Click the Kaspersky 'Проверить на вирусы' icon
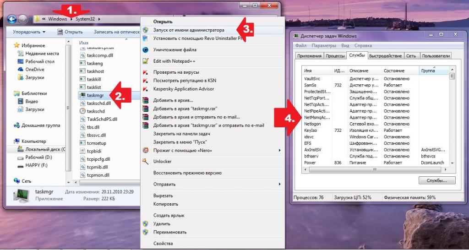 coord(145,72)
